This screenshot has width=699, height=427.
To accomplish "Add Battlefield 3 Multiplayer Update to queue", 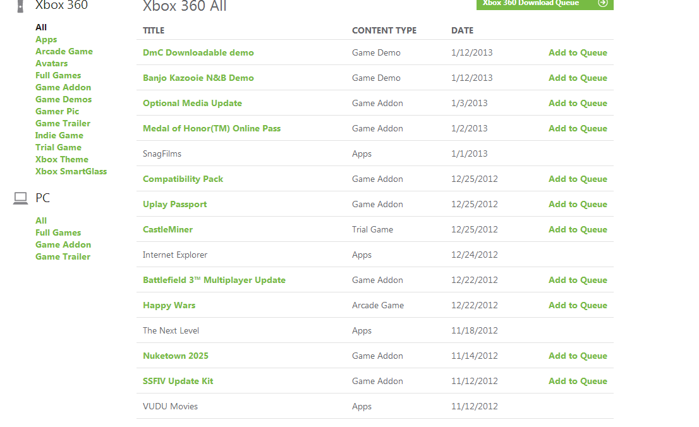I will coord(578,280).
